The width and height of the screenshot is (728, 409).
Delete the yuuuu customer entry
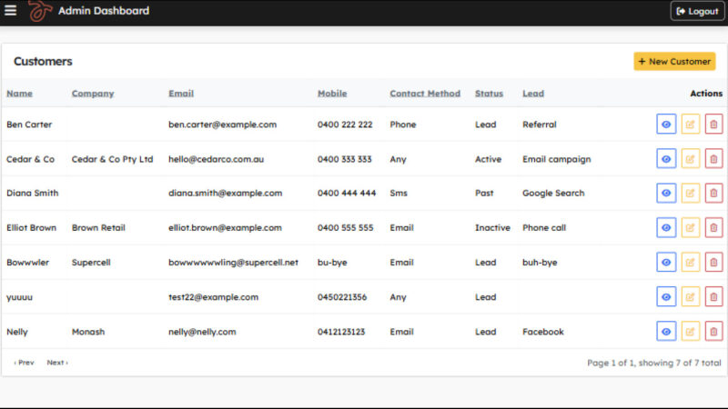(714, 297)
